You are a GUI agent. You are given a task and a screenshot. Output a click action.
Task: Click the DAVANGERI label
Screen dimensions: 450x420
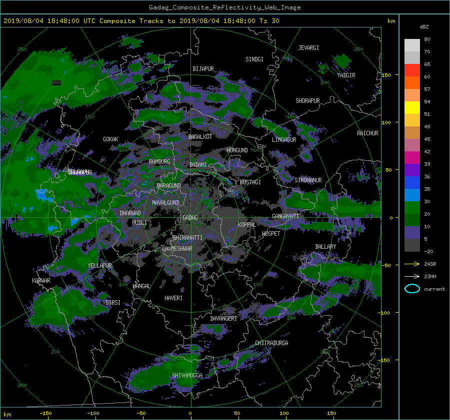tap(223, 319)
